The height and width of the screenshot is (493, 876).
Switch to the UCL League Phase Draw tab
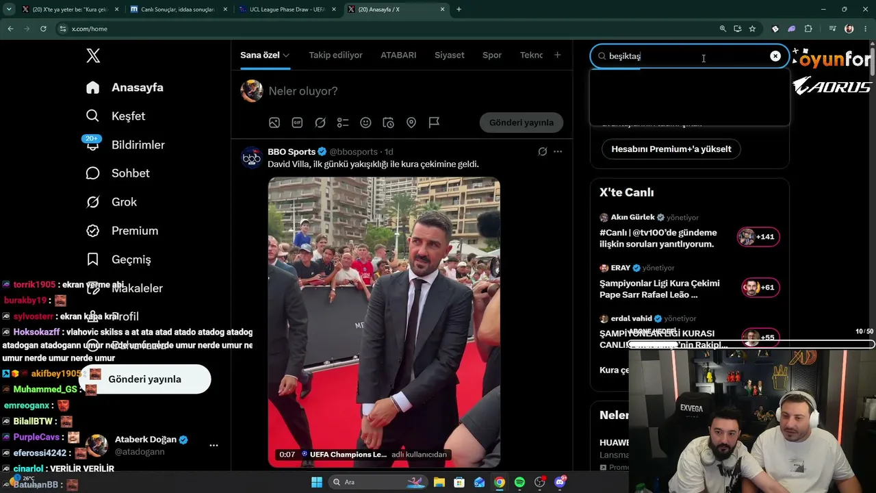[287, 10]
